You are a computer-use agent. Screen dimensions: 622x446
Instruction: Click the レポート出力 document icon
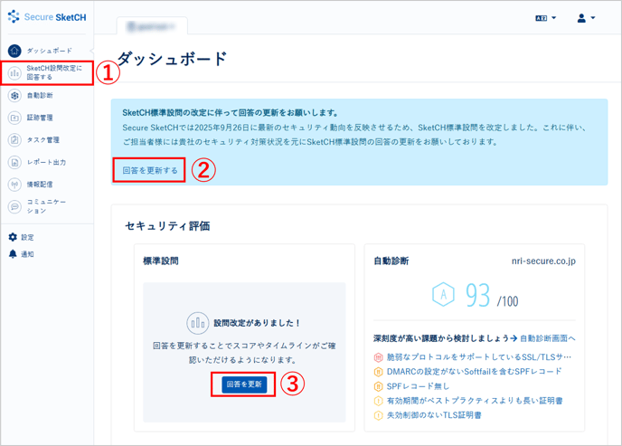click(14, 162)
